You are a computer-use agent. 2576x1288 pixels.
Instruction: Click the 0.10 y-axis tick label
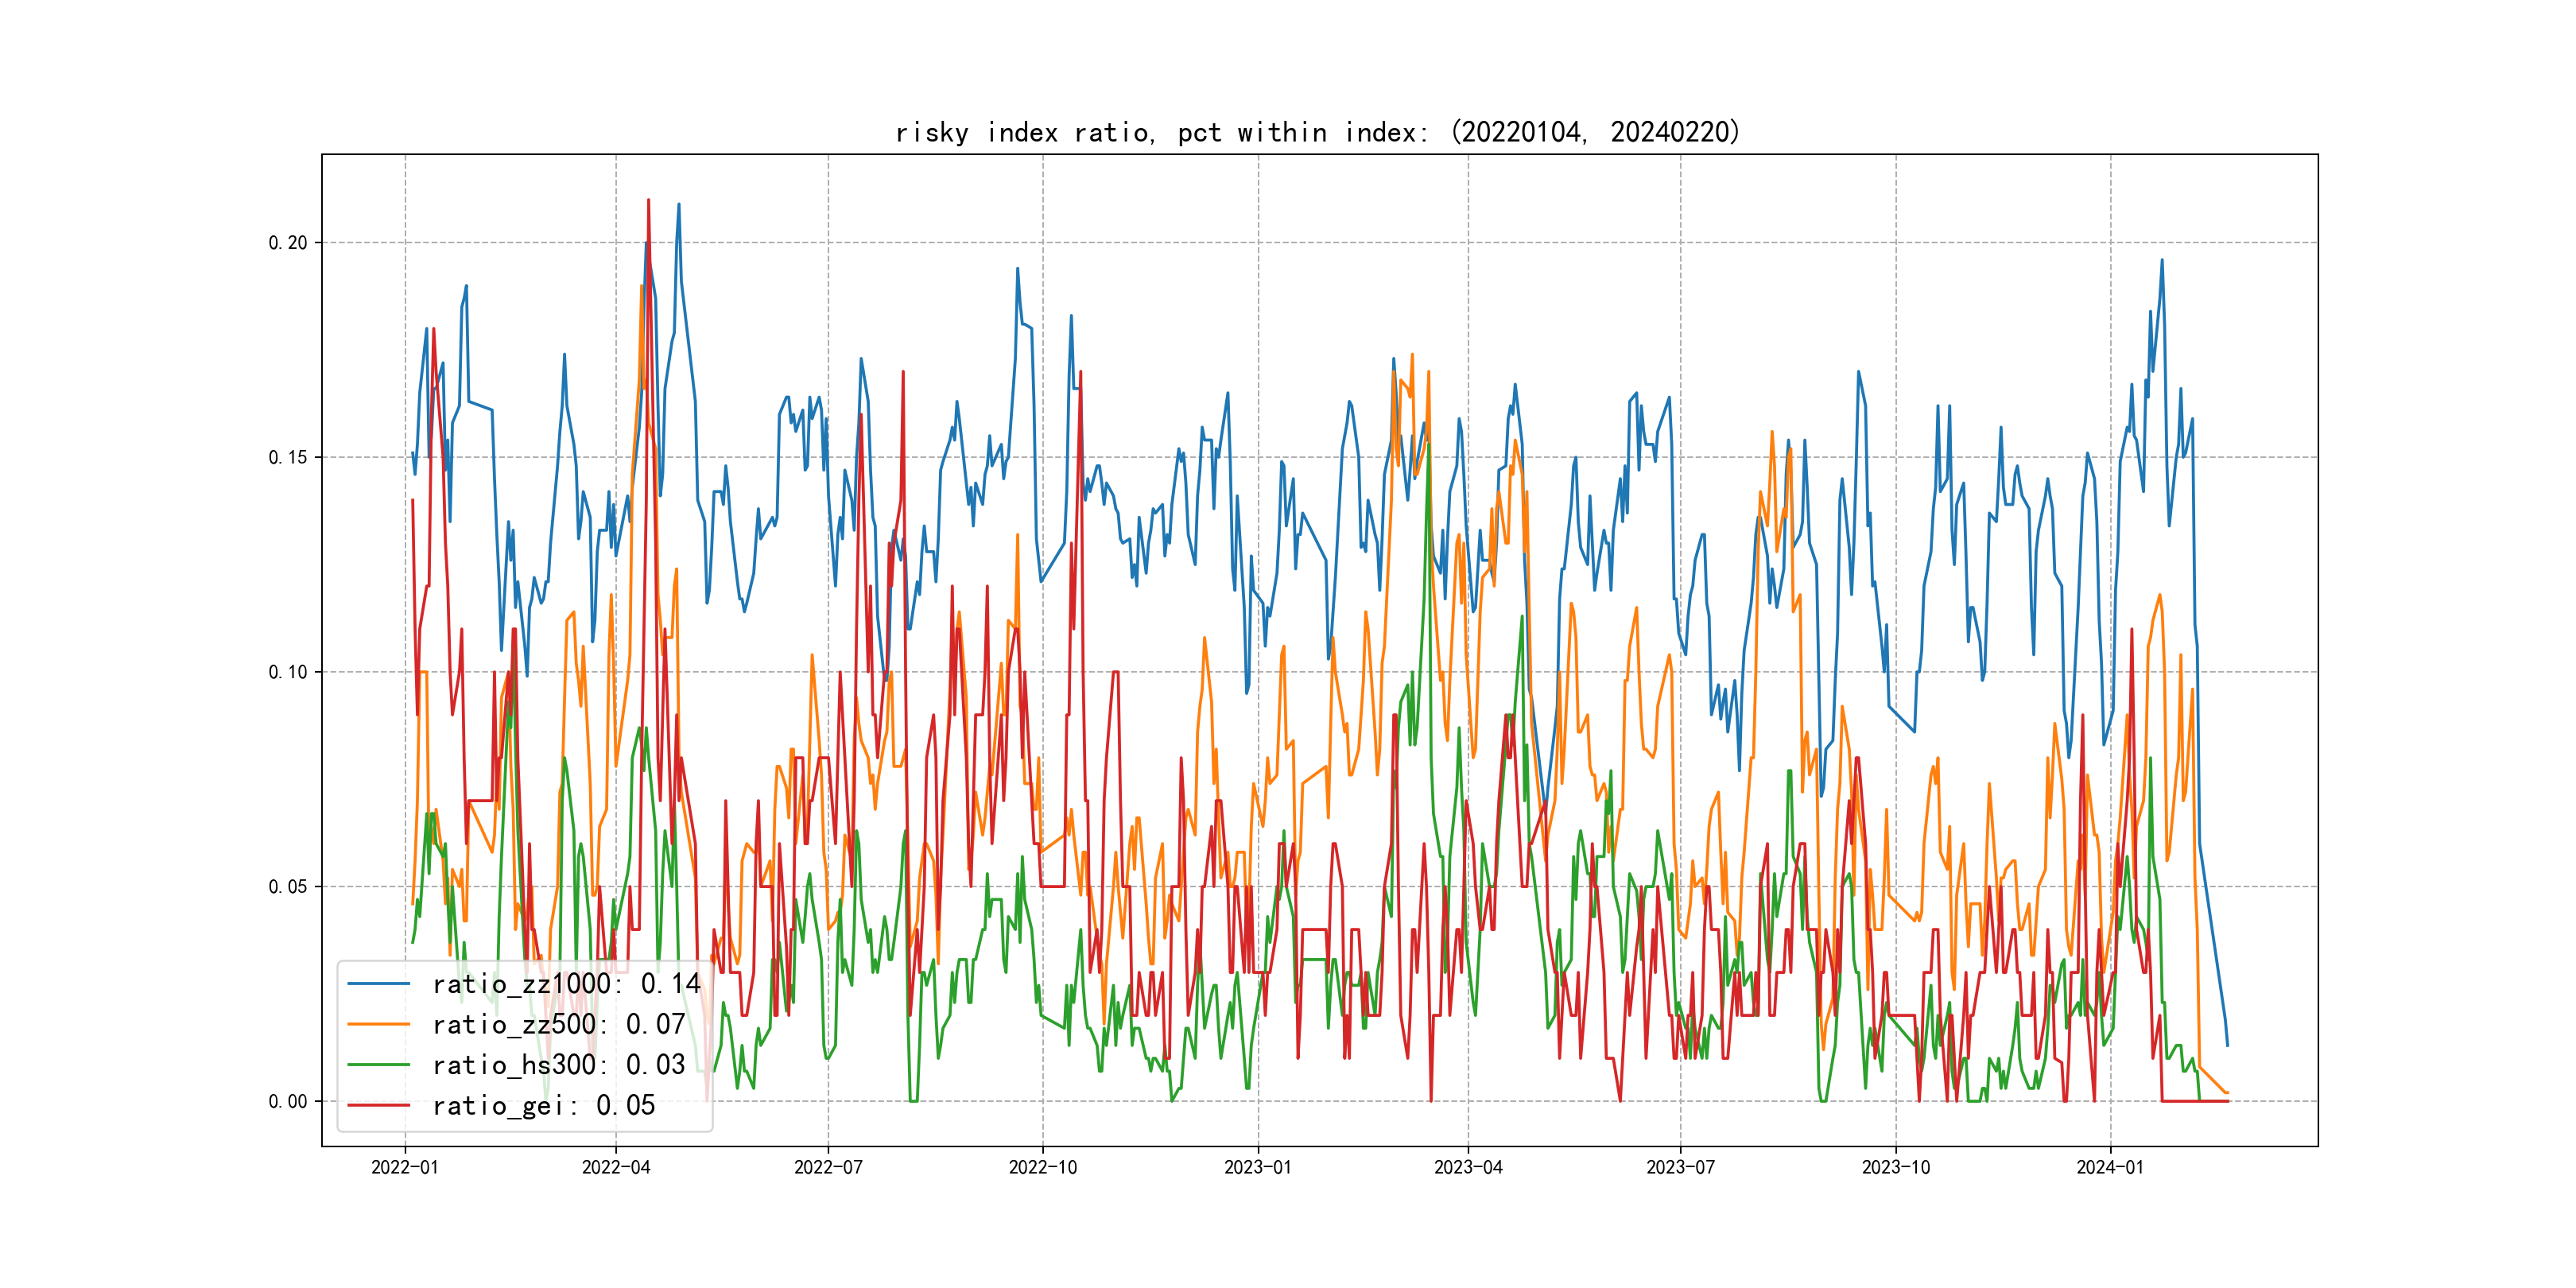pos(287,672)
